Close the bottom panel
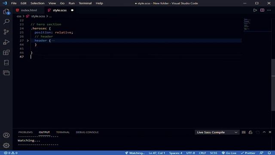This screenshot has width=275, height=155. [x=270, y=132]
